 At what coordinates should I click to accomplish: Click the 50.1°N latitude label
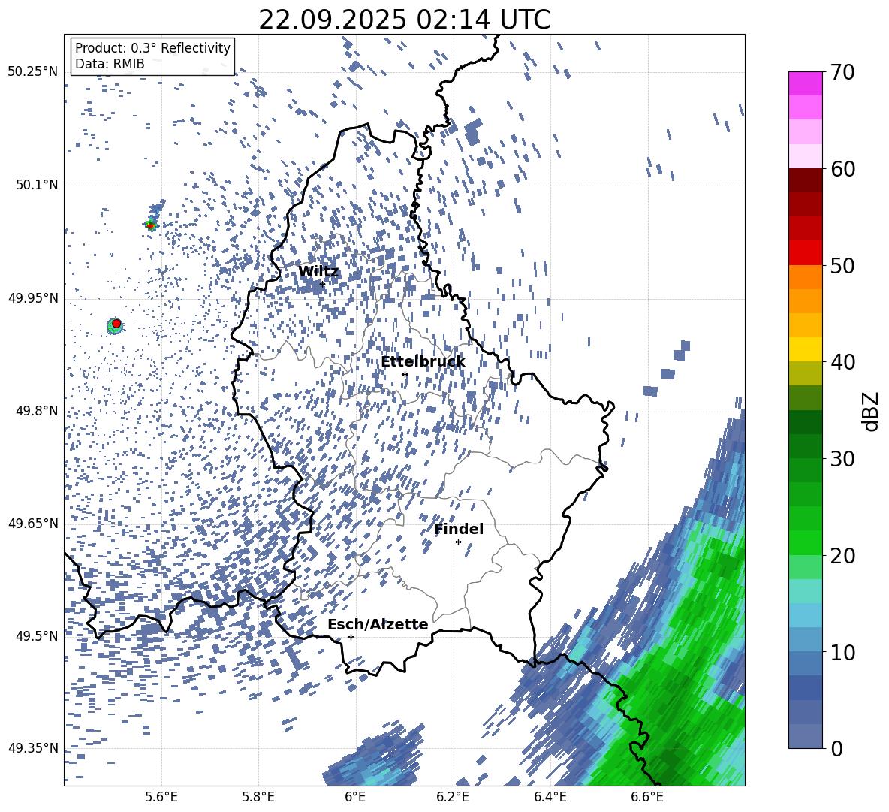click(x=37, y=186)
